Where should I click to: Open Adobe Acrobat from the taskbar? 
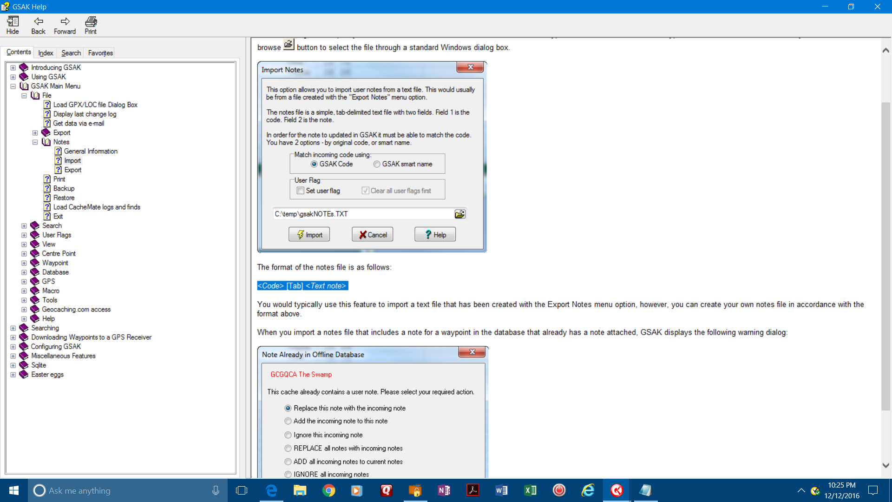pyautogui.click(x=472, y=490)
